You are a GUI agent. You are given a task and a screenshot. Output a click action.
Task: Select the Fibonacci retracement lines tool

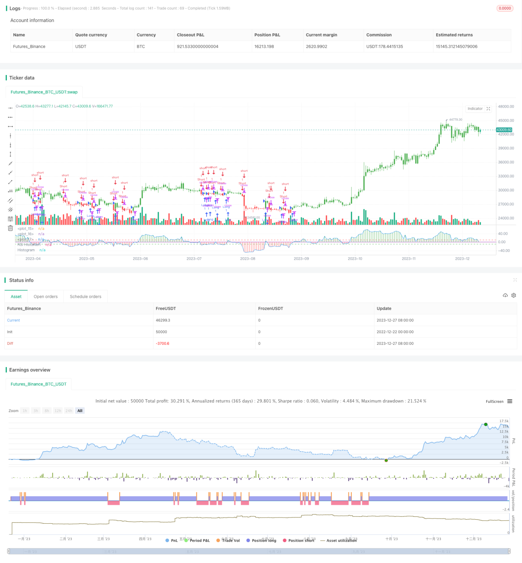(x=10, y=219)
